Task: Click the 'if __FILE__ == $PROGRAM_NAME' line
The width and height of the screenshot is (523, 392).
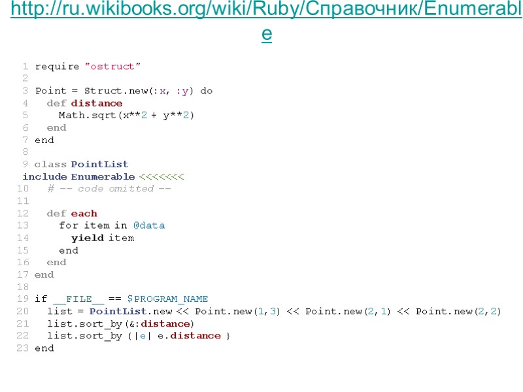Action: tap(122, 299)
